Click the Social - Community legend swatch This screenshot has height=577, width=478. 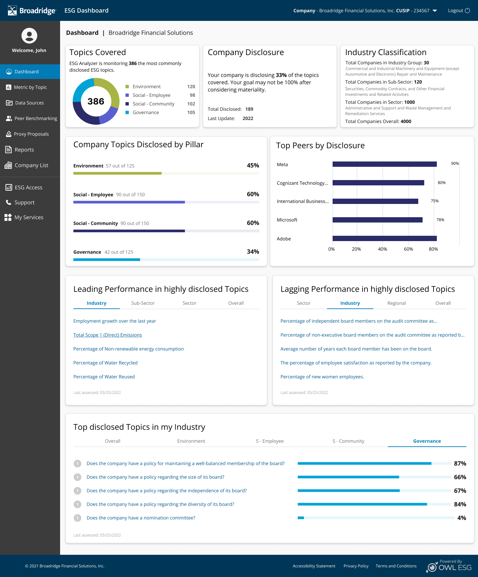point(127,104)
